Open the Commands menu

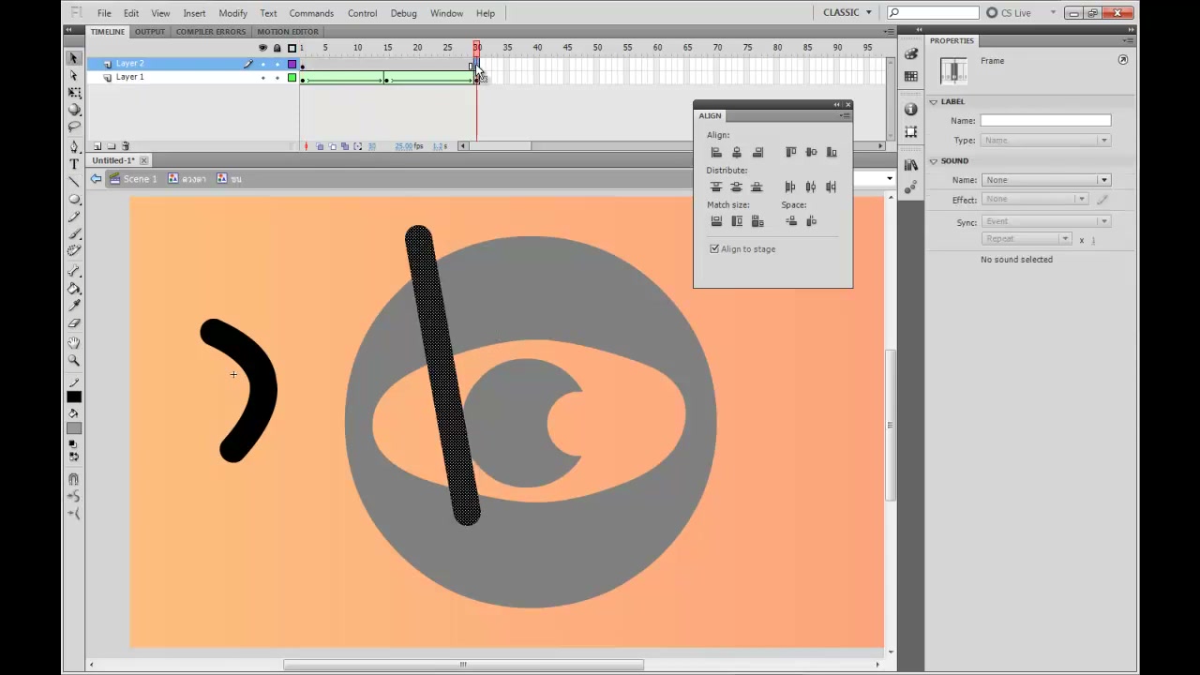coord(311,13)
